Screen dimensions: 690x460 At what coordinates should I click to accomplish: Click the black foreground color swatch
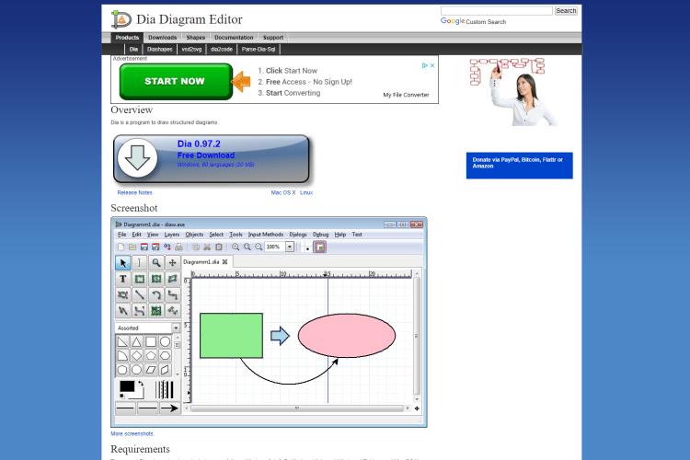pyautogui.click(x=127, y=386)
